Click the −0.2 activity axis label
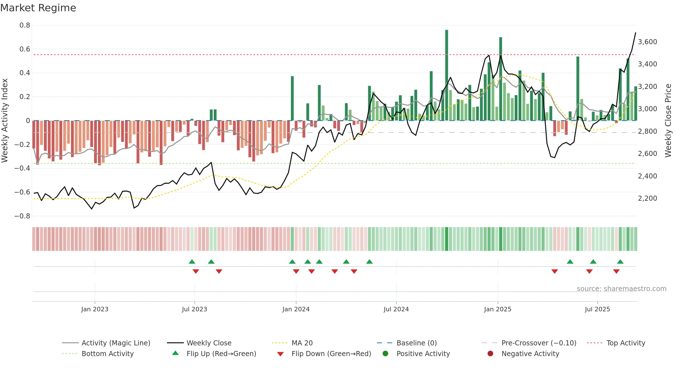 [22, 144]
